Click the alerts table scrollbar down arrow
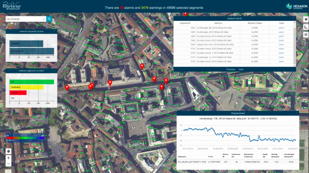 (295, 65)
